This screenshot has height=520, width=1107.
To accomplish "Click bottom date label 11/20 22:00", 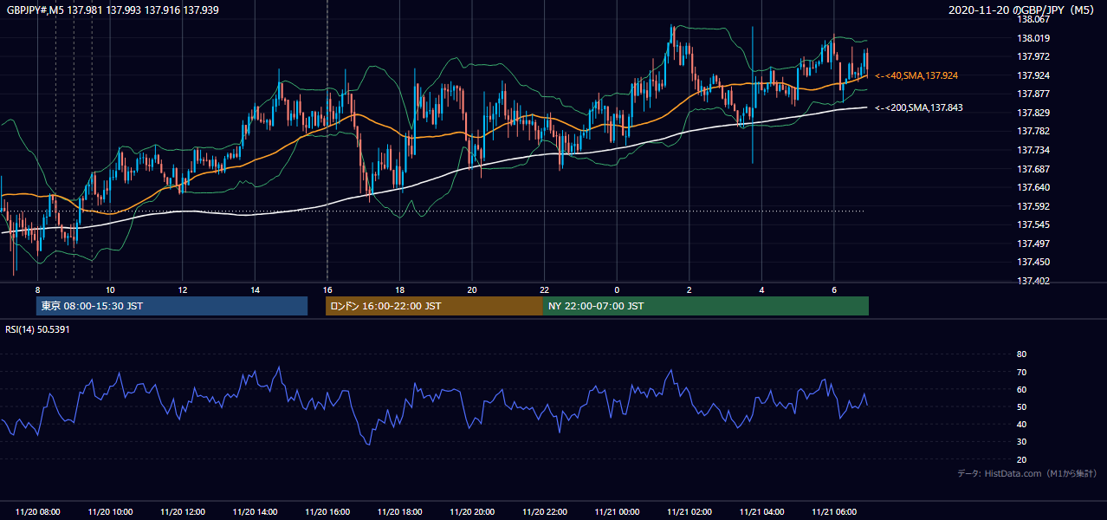I will 544,512.
